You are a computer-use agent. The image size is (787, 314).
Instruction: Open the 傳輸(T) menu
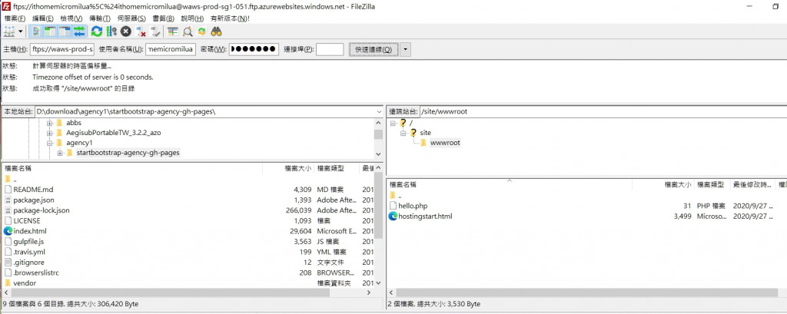click(x=99, y=18)
